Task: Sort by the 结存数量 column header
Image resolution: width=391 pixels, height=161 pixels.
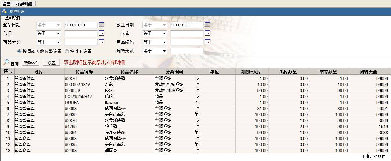Action: 329,72
